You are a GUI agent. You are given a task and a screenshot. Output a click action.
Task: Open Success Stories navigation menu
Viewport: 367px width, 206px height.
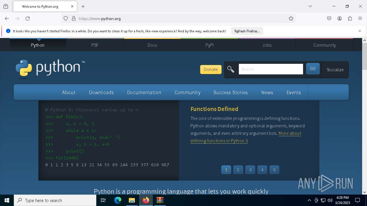[231, 92]
